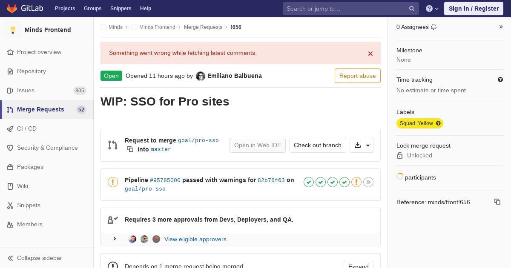Click the first approver avatar

click(x=132, y=239)
